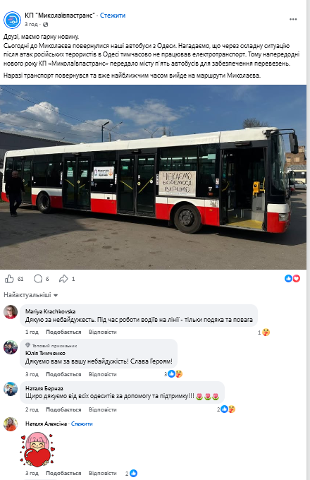Follow Наталя Алексіна via Стежити link
This screenshot has width=310, height=480.
tap(82, 424)
